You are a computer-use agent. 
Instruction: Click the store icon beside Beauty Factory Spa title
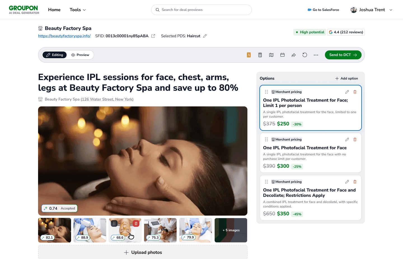[40, 28]
